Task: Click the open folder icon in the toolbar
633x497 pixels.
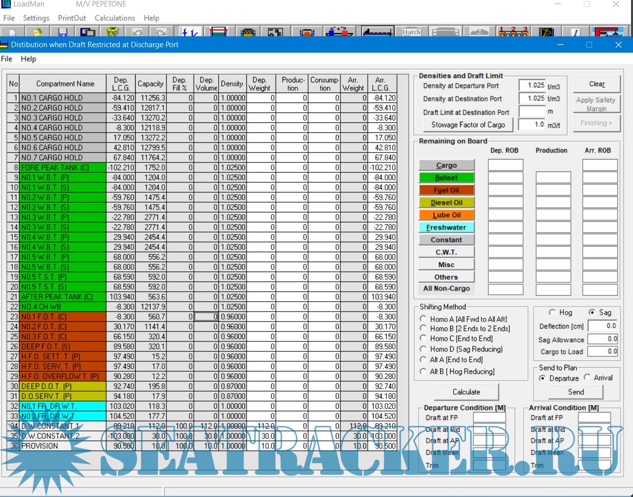Action: (38, 33)
